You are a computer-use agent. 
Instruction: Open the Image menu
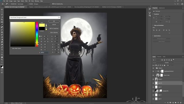coord(11,1)
